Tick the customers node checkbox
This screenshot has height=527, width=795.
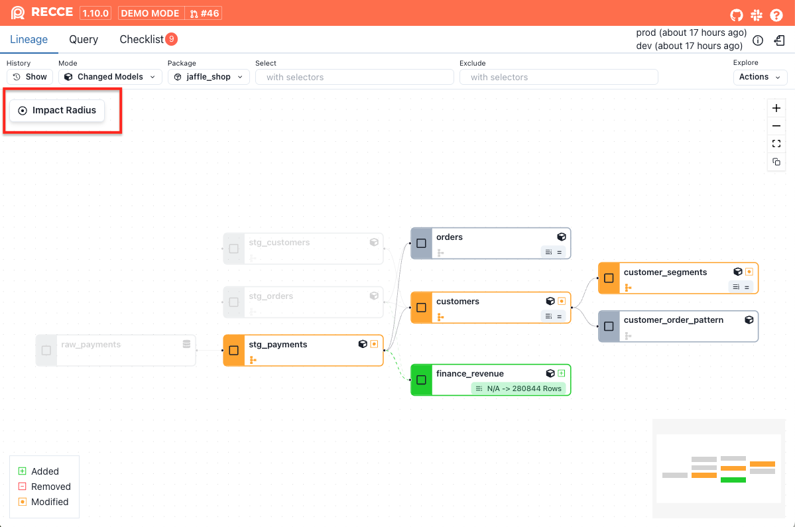(x=422, y=308)
